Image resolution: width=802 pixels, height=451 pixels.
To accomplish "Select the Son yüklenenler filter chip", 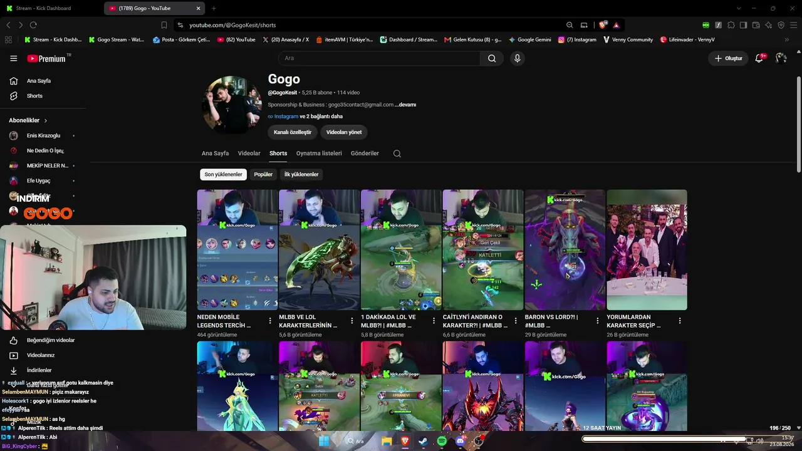I will click(x=223, y=174).
